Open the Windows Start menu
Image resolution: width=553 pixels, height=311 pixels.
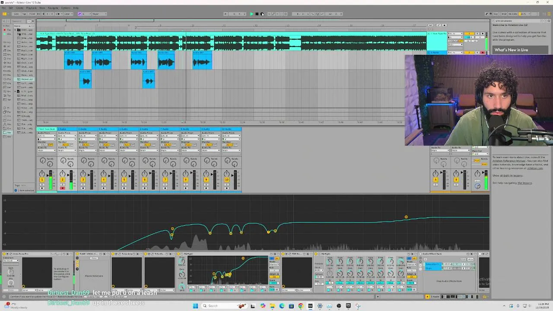click(195, 306)
